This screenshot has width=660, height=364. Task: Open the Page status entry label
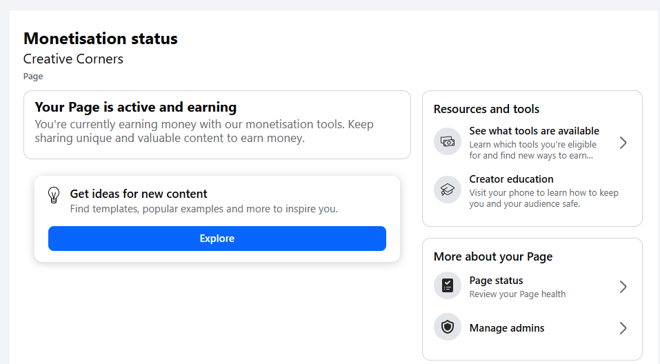pos(496,281)
